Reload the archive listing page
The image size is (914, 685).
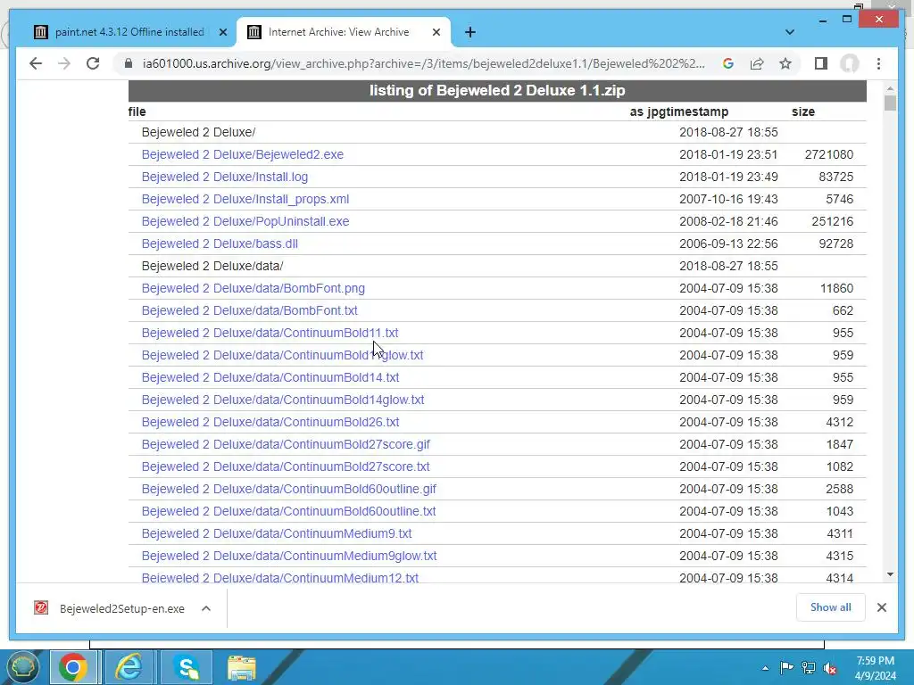click(x=93, y=63)
